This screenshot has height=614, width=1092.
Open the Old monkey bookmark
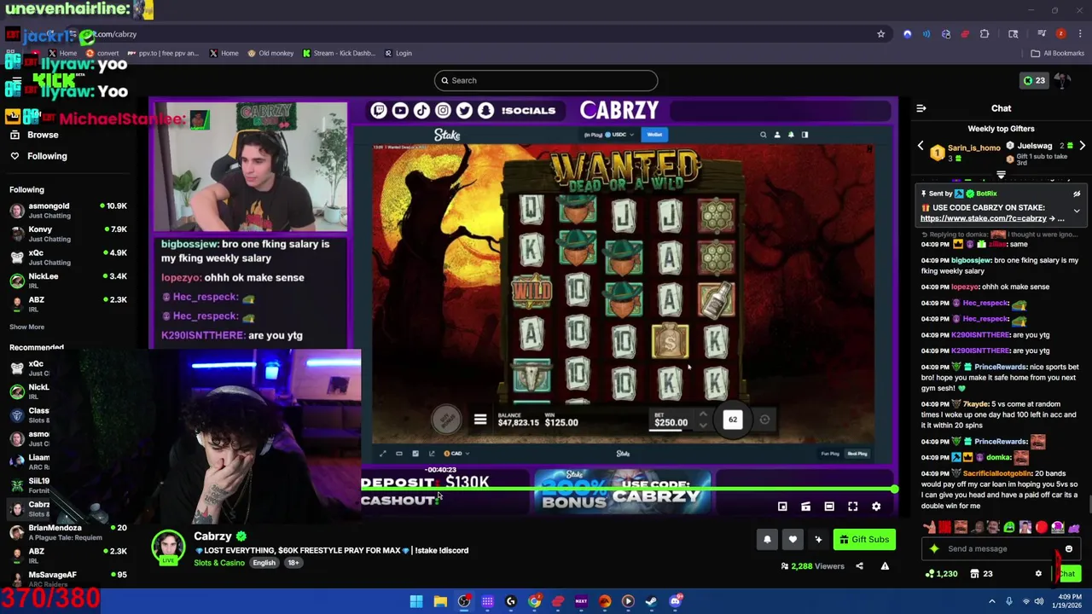pyautogui.click(x=271, y=53)
